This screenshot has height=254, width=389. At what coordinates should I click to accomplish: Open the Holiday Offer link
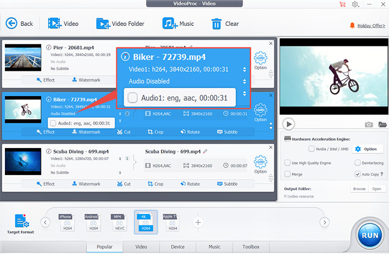[371, 25]
